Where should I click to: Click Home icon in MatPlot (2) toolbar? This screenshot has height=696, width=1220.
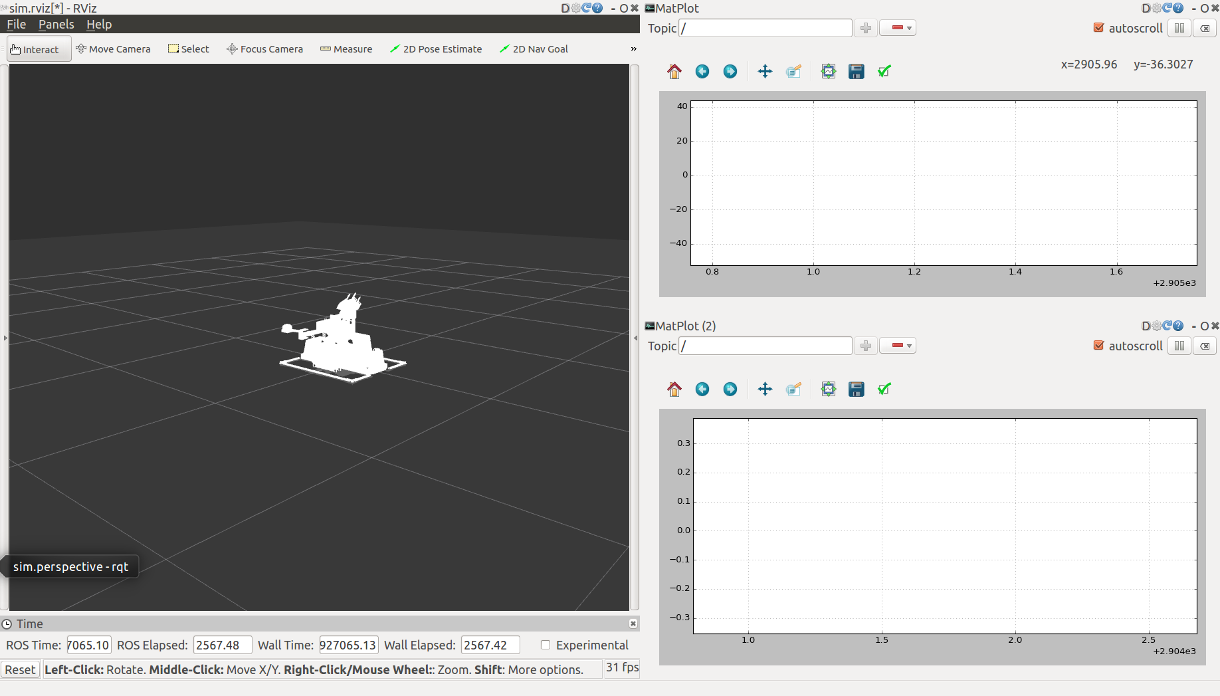[674, 389]
